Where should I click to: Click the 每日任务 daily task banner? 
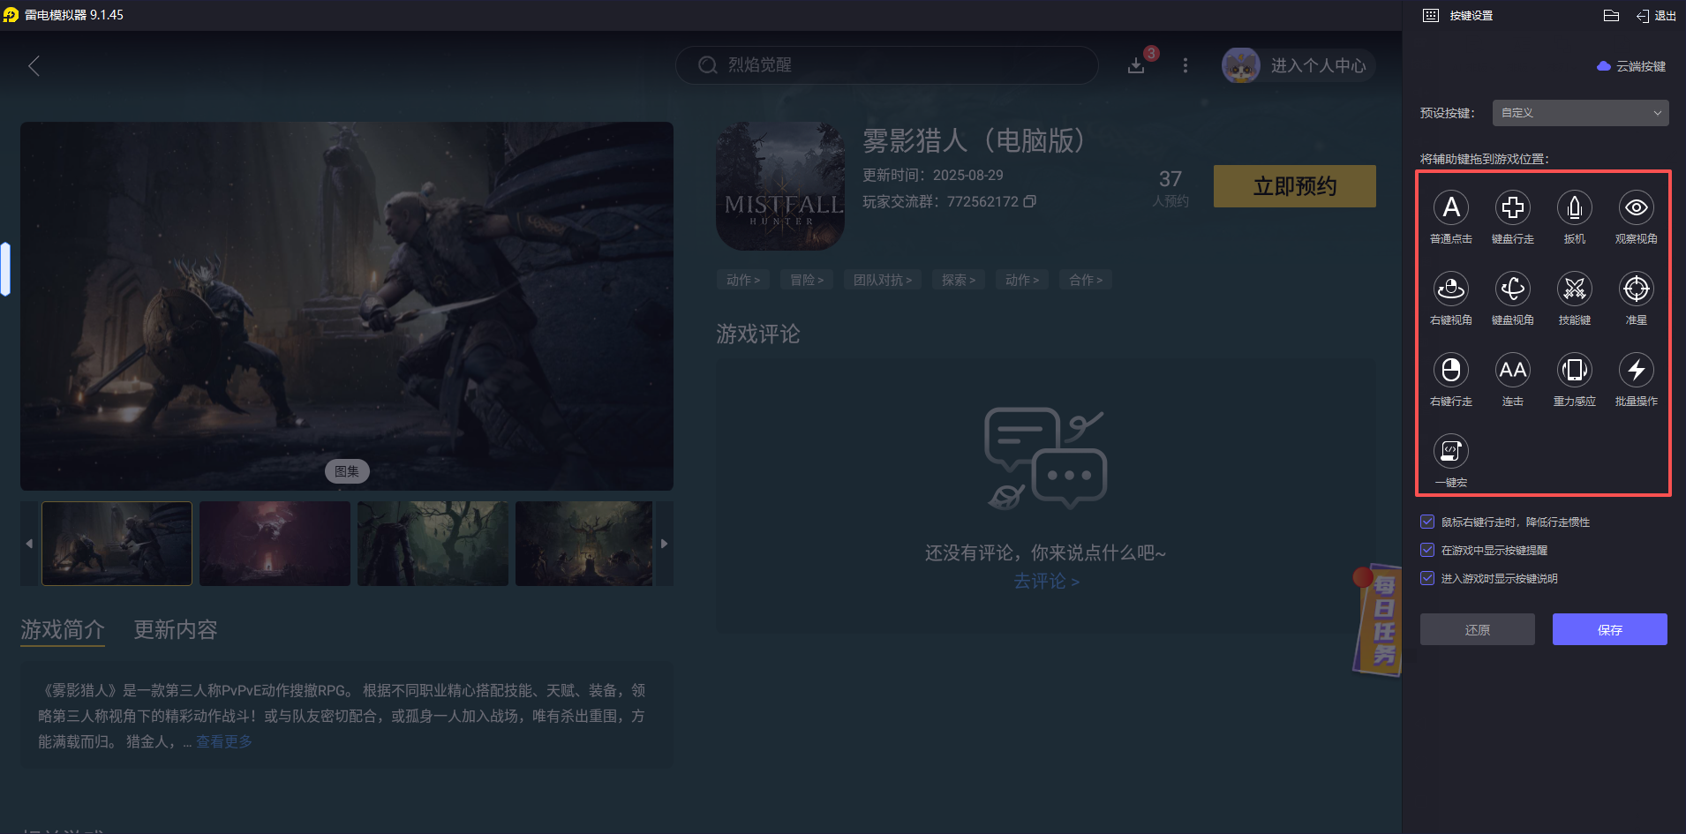tap(1378, 620)
